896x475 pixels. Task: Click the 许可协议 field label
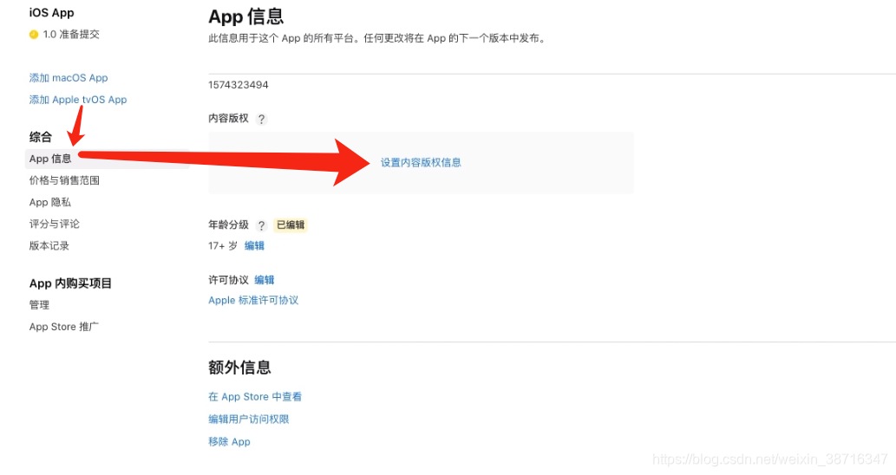click(x=229, y=280)
